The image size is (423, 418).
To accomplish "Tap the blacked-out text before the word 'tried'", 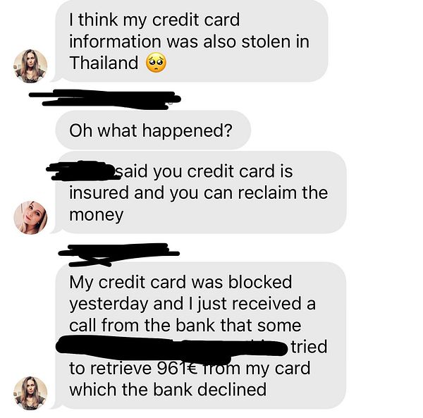I will pyautogui.click(x=171, y=350).
